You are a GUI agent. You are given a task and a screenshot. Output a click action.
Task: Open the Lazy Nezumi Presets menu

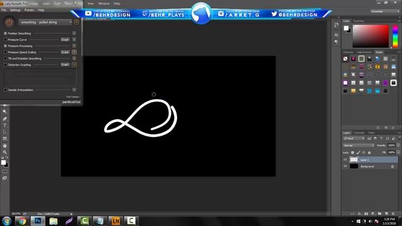(29, 10)
